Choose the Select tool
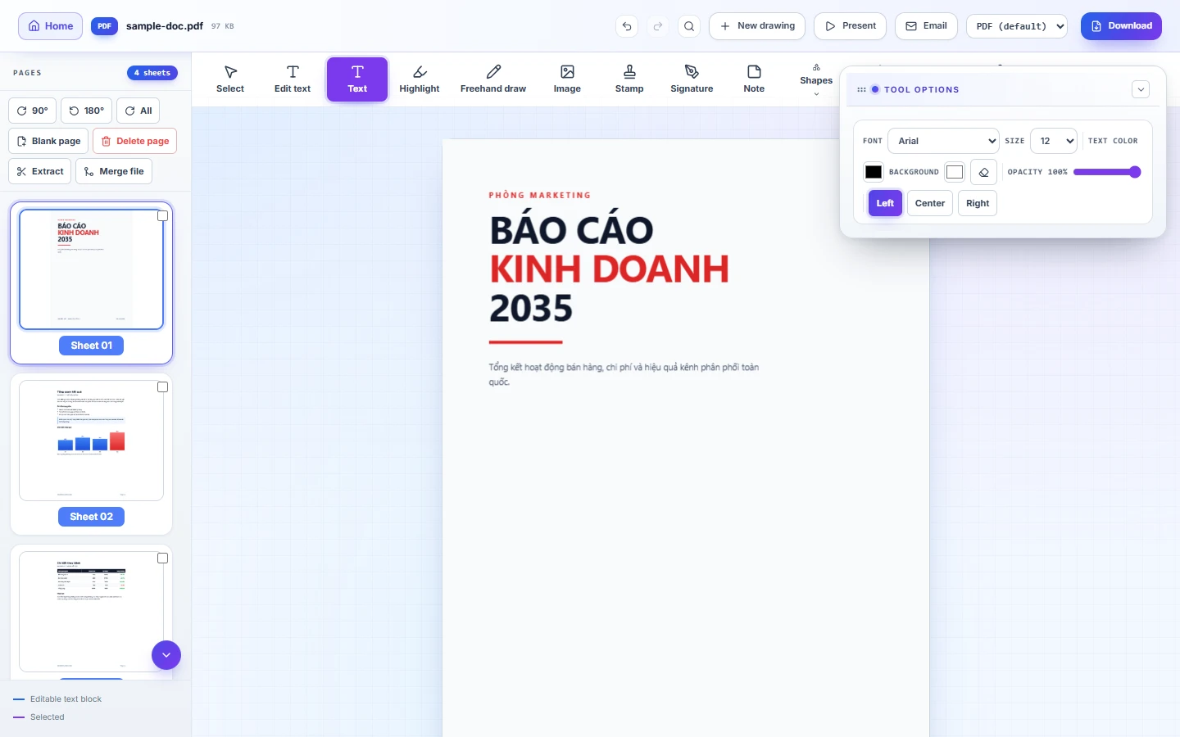 [230, 79]
